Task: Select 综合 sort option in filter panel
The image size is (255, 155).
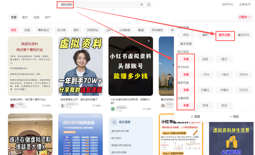Action: pos(186,35)
